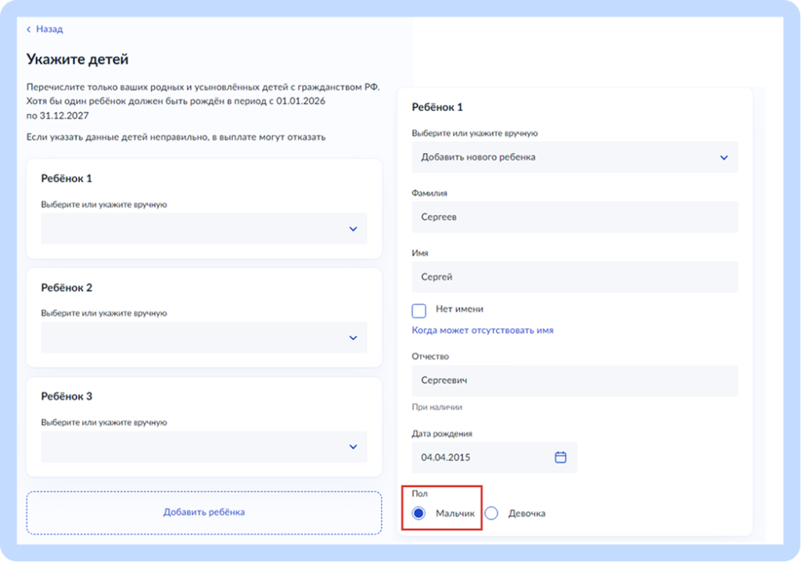The image size is (801, 562).
Task: Click the При наличии hint text
Action: tap(436, 406)
